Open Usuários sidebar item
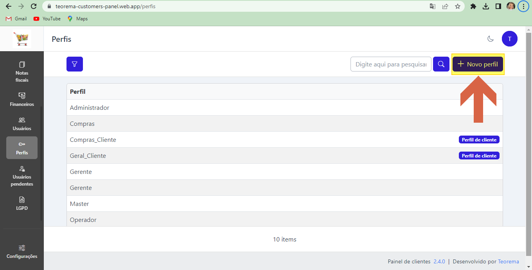This screenshot has height=270, width=532. click(x=22, y=124)
